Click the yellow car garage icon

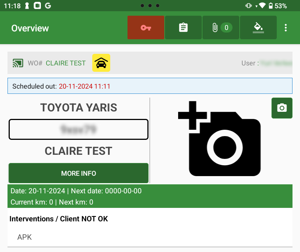pos(101,63)
